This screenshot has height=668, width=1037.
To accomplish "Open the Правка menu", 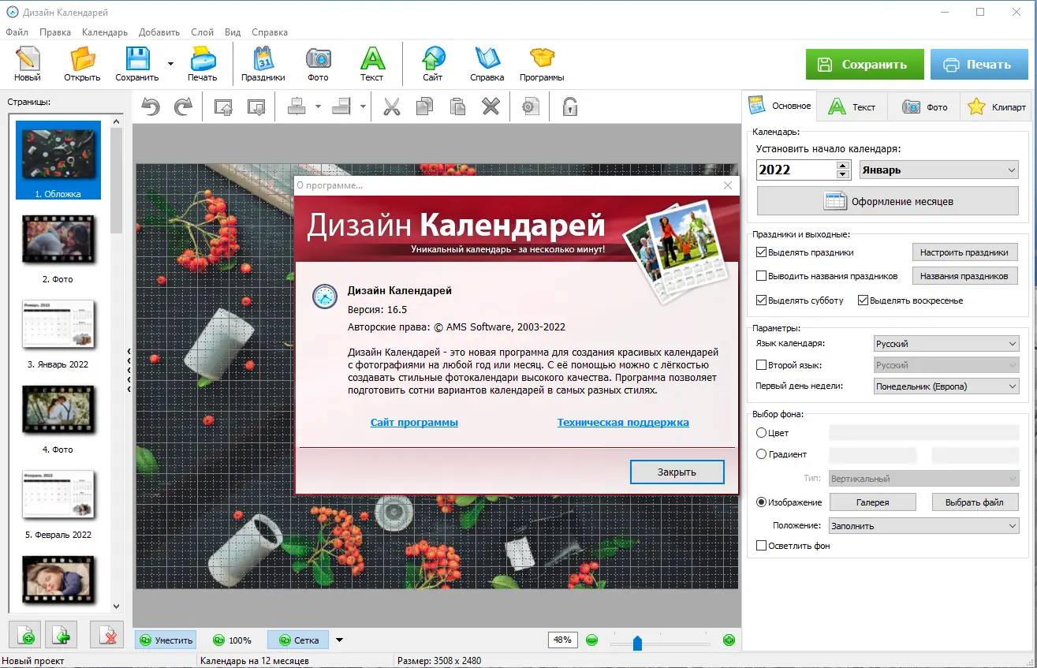I will [55, 32].
